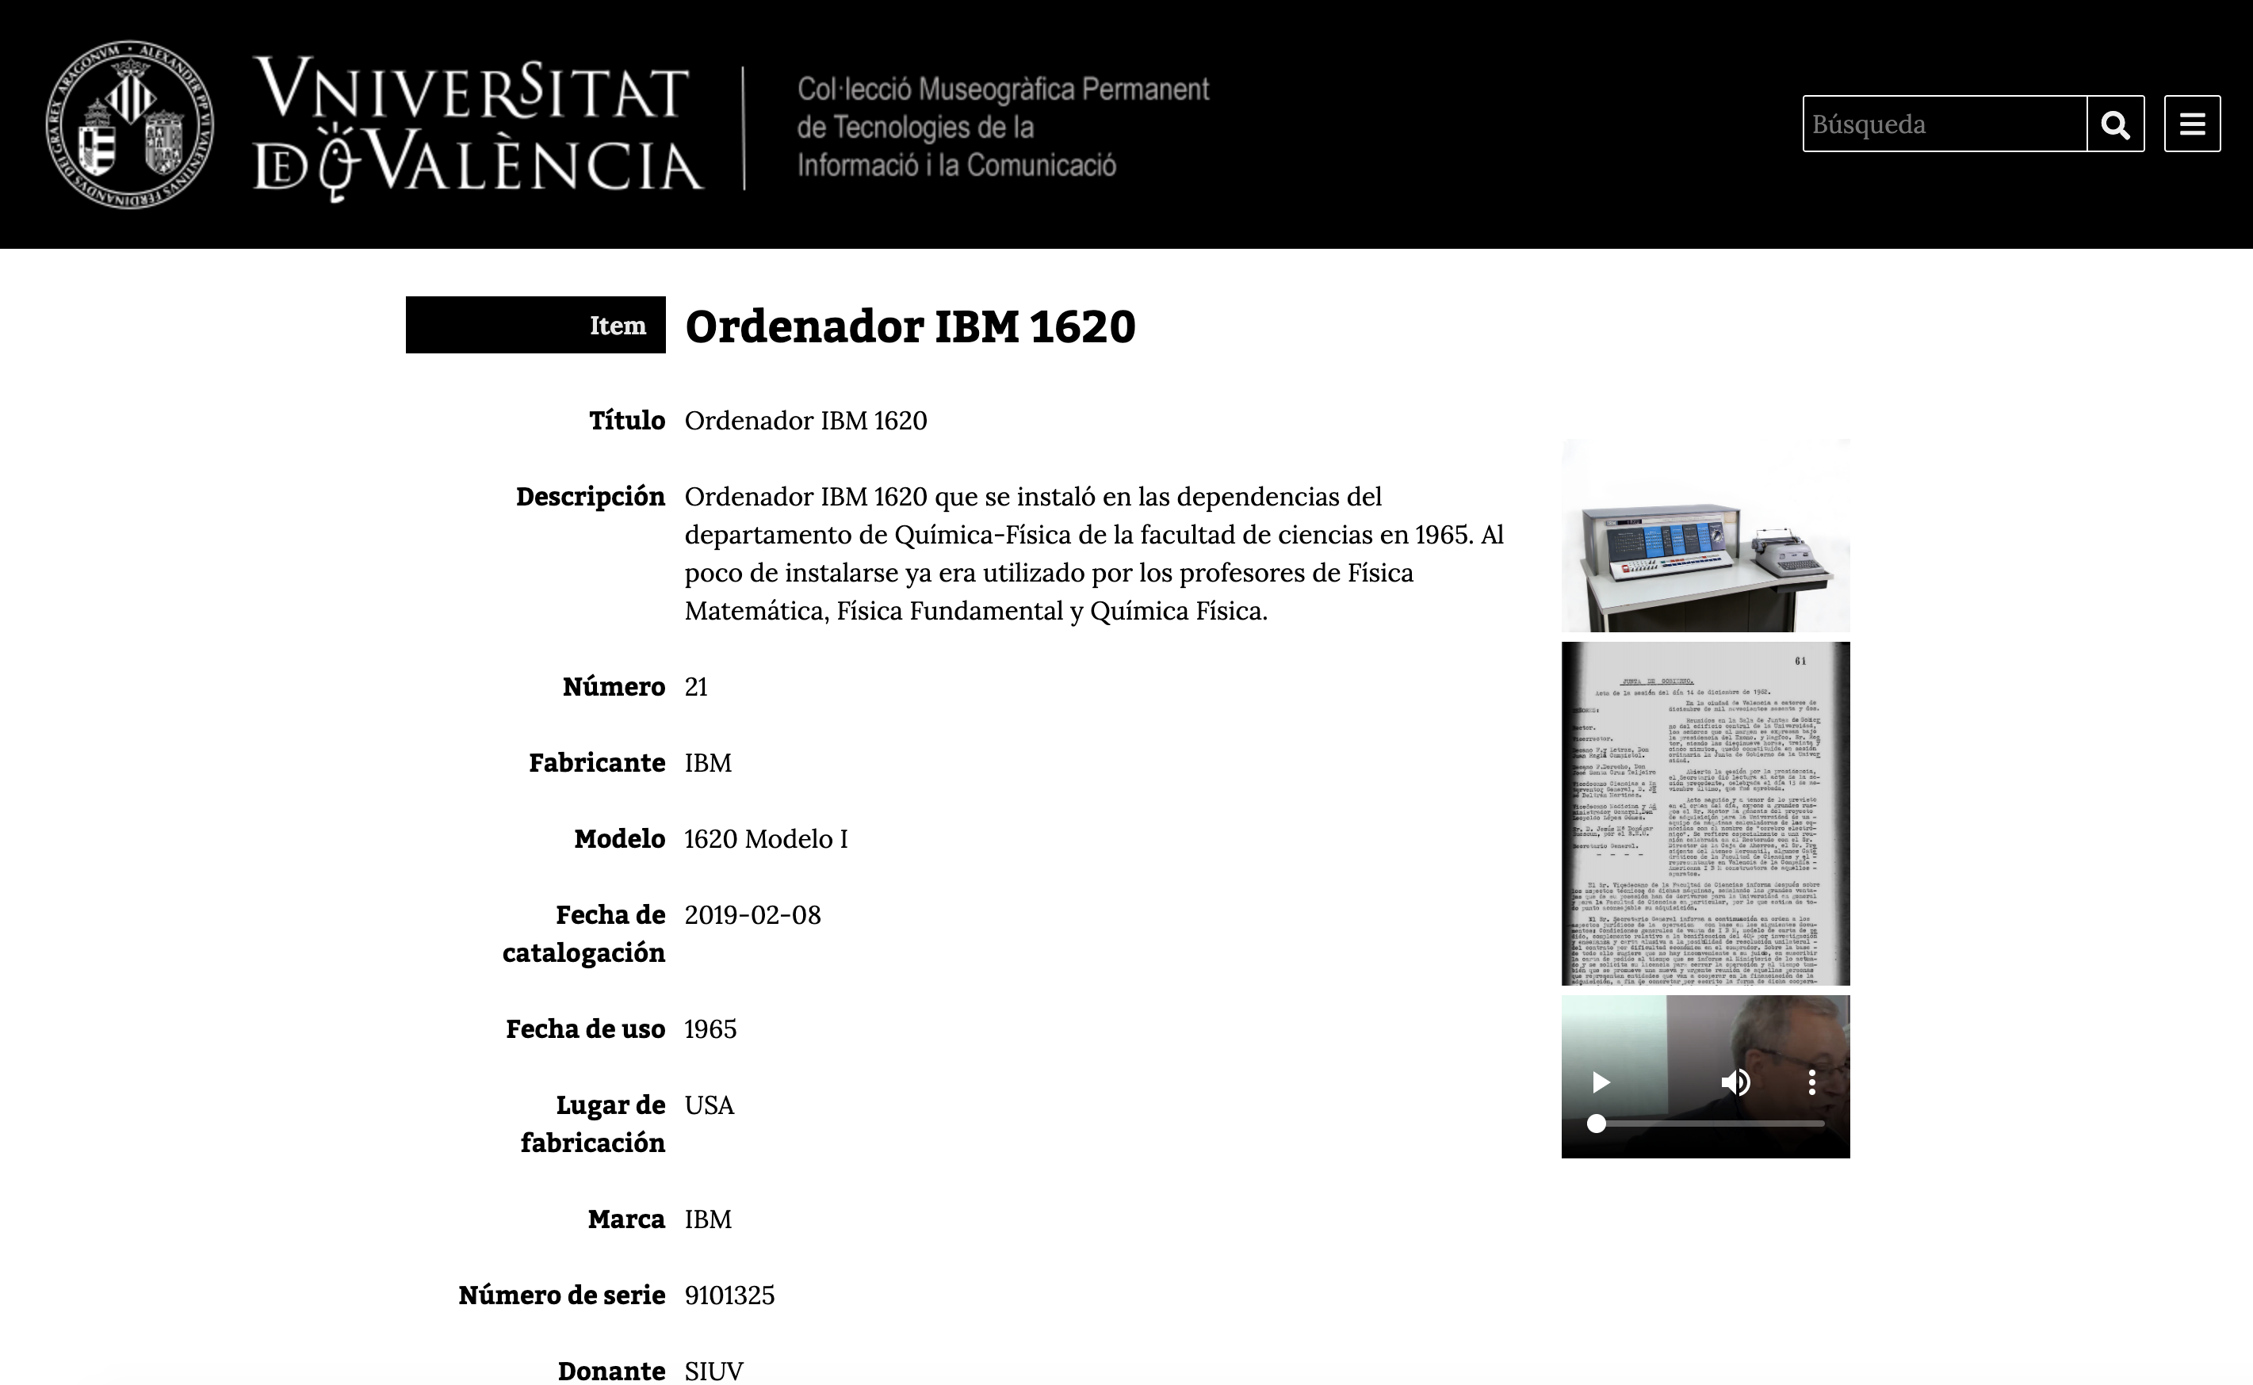Click the Número value 21
Image resolution: width=2253 pixels, height=1385 pixels.
pyautogui.click(x=696, y=687)
